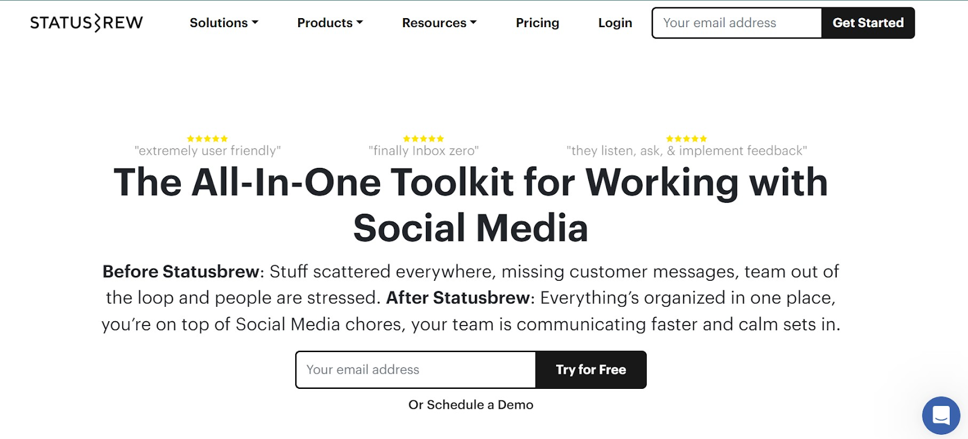
Task: Follow the "Or Schedule a Demo" link
Action: pyautogui.click(x=471, y=405)
